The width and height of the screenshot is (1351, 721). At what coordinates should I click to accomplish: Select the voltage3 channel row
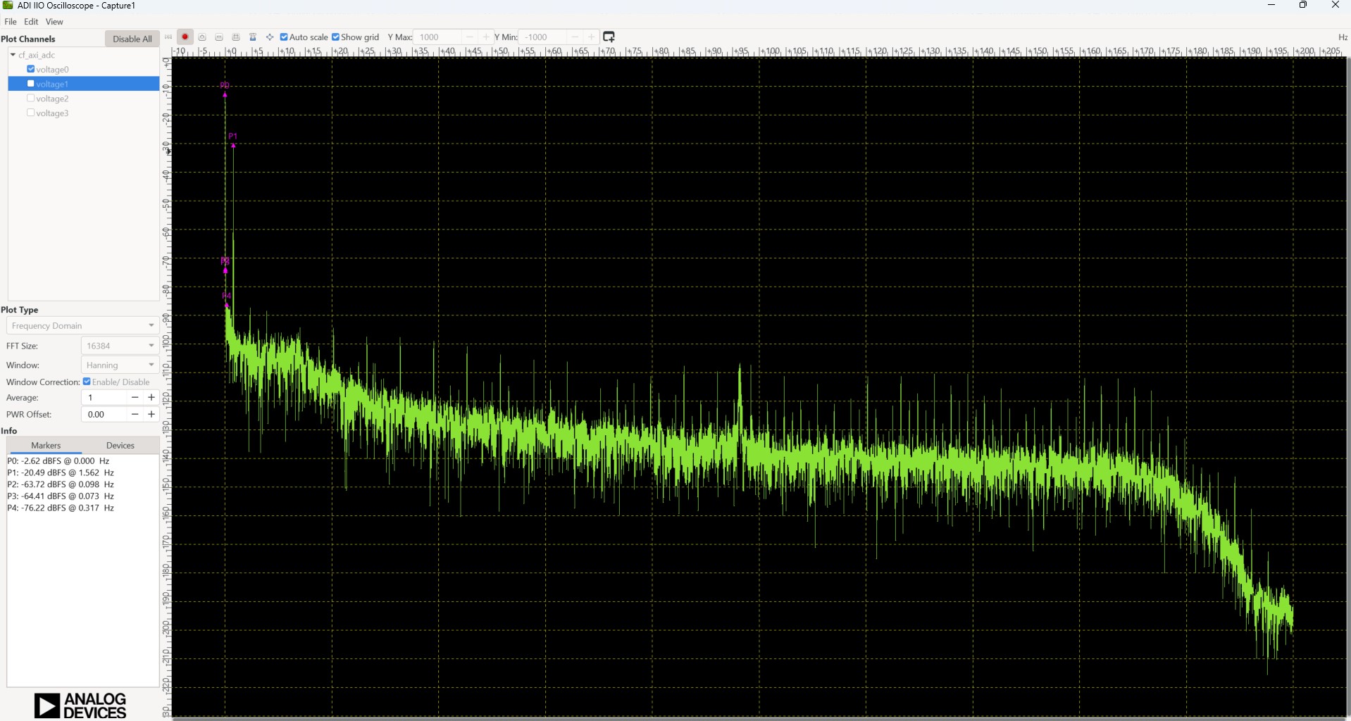(x=83, y=113)
